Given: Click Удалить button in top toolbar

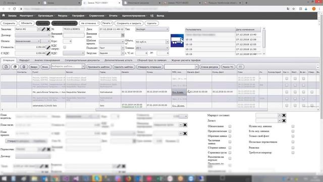Looking at the screenshot, I should pyautogui.click(x=152, y=23).
